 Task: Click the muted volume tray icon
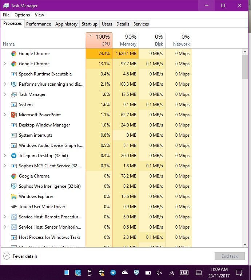159,273
